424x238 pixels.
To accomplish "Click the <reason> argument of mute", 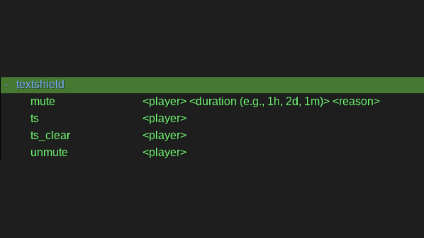I will pos(356,101).
